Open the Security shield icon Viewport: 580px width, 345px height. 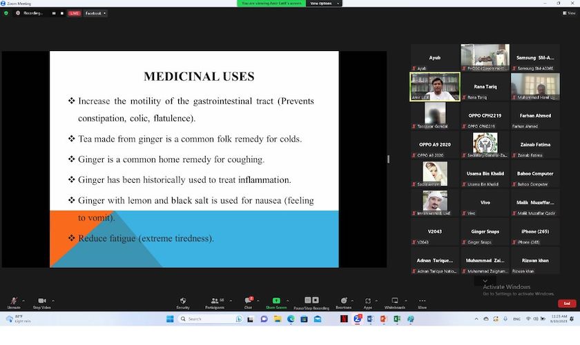[183, 302]
